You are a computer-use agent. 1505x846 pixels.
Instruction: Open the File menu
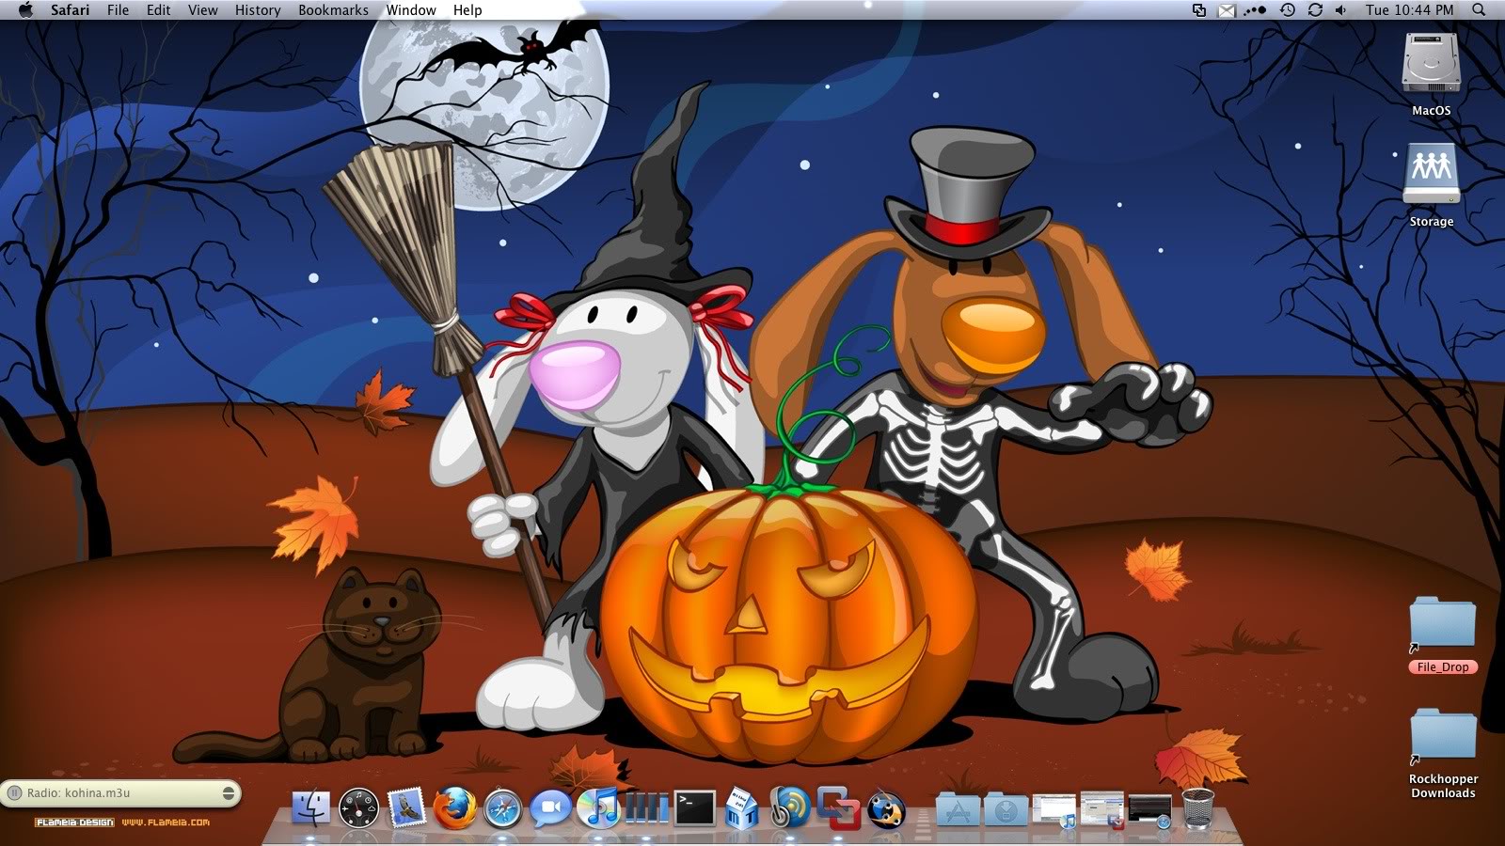pos(118,9)
